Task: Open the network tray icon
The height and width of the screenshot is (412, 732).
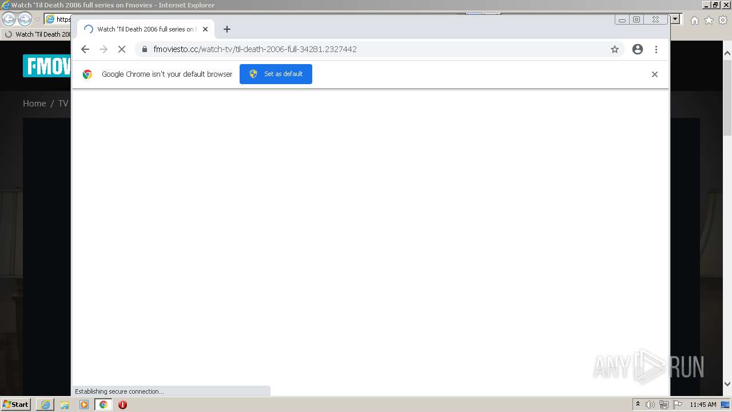Action: [664, 405]
